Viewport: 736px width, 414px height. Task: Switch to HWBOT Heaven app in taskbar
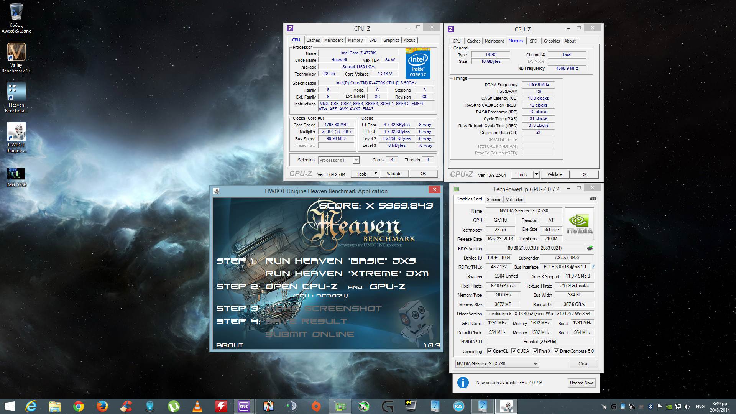506,406
